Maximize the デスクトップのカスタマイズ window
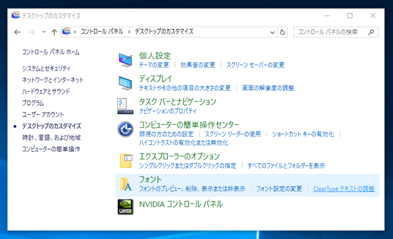Screen dimensions: 393x239 [x=350, y=16]
